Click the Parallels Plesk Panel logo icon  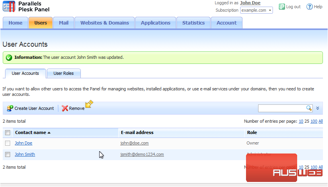pyautogui.click(x=9, y=7)
